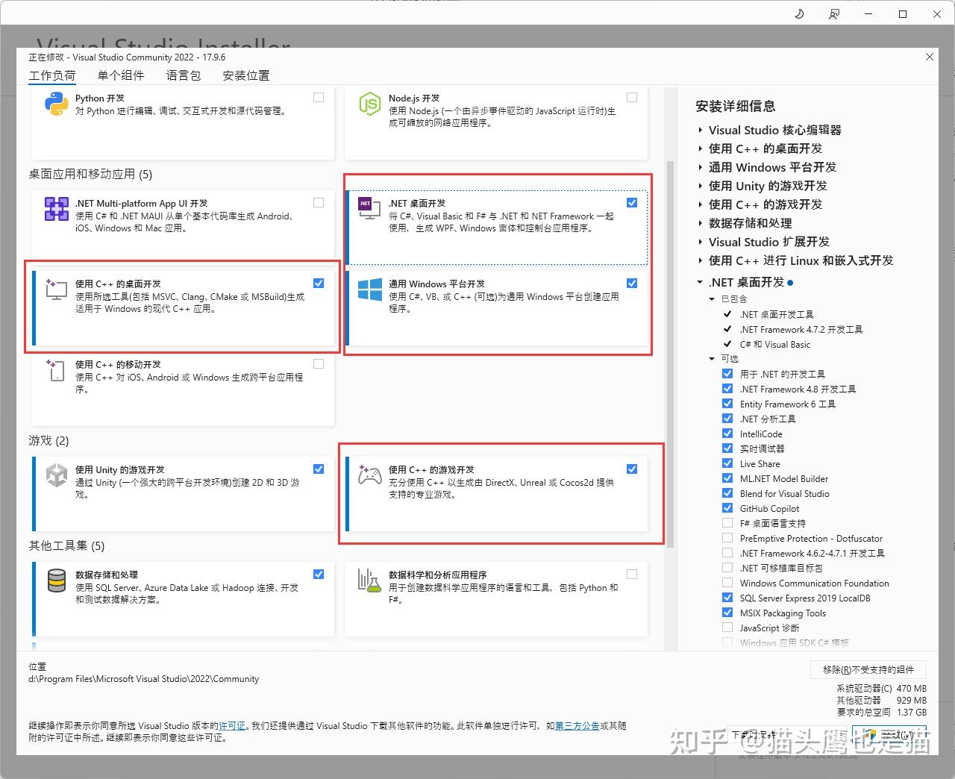Screen dimensions: 955x779
Task: Click the Unity cube icon for 游戏开发
Action: click(56, 475)
